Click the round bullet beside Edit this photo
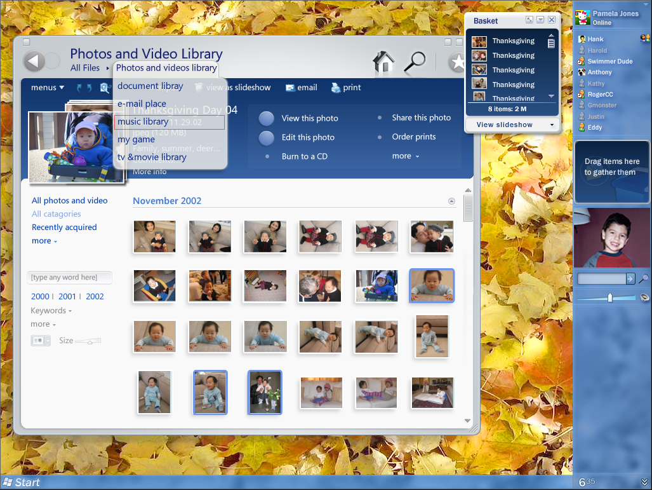The image size is (652, 490). point(266,138)
